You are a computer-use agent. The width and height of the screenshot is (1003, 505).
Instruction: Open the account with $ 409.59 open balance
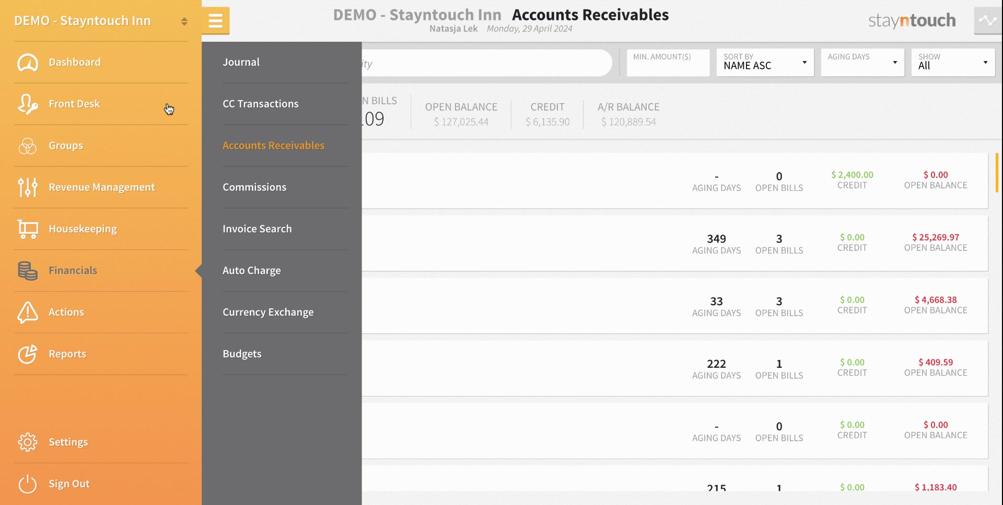(674, 368)
